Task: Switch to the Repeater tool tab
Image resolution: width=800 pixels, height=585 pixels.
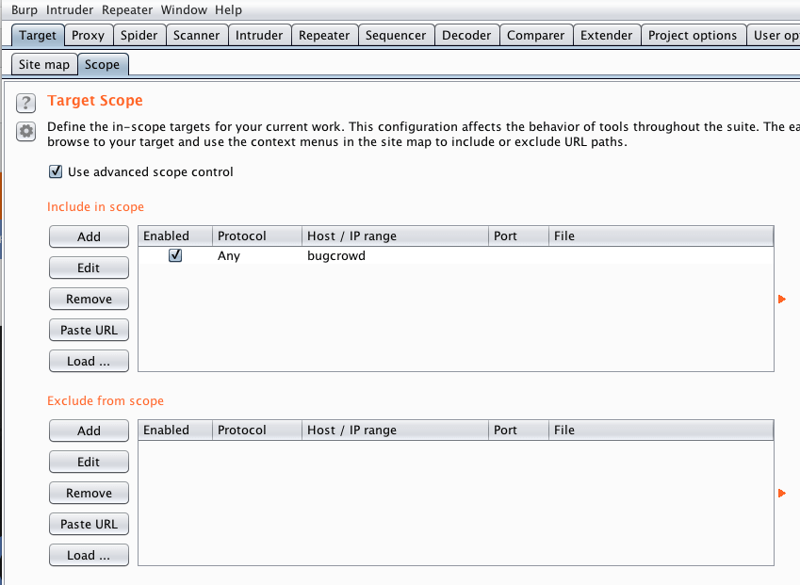Action: pos(324,35)
